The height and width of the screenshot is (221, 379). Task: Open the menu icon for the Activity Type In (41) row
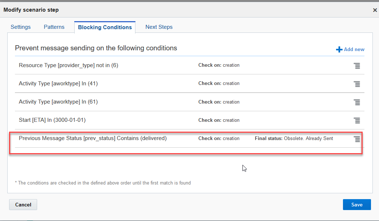point(357,84)
